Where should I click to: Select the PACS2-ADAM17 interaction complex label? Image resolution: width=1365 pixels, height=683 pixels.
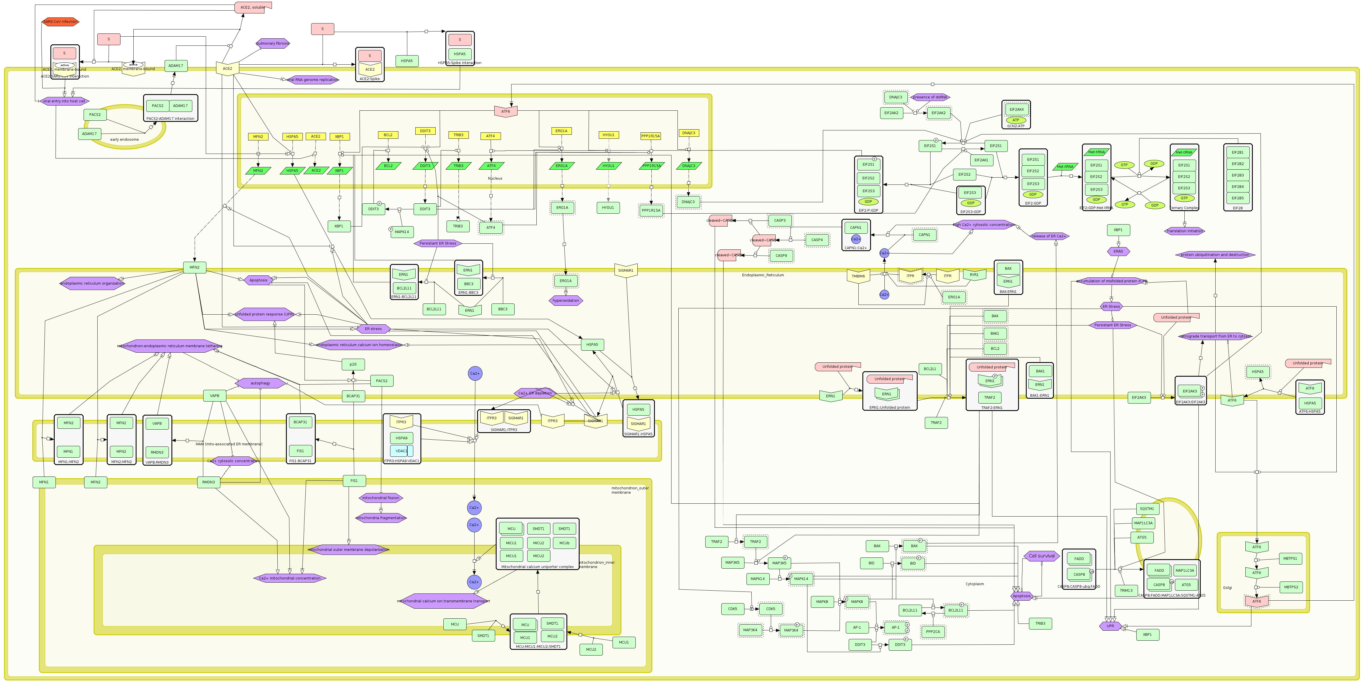(x=170, y=119)
